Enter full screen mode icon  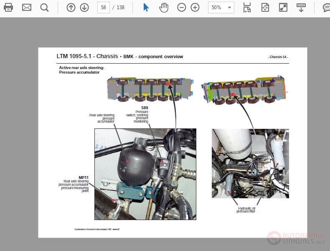[x=283, y=8]
